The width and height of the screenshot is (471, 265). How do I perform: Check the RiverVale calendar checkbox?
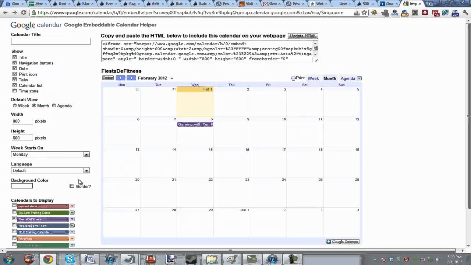(x=14, y=238)
